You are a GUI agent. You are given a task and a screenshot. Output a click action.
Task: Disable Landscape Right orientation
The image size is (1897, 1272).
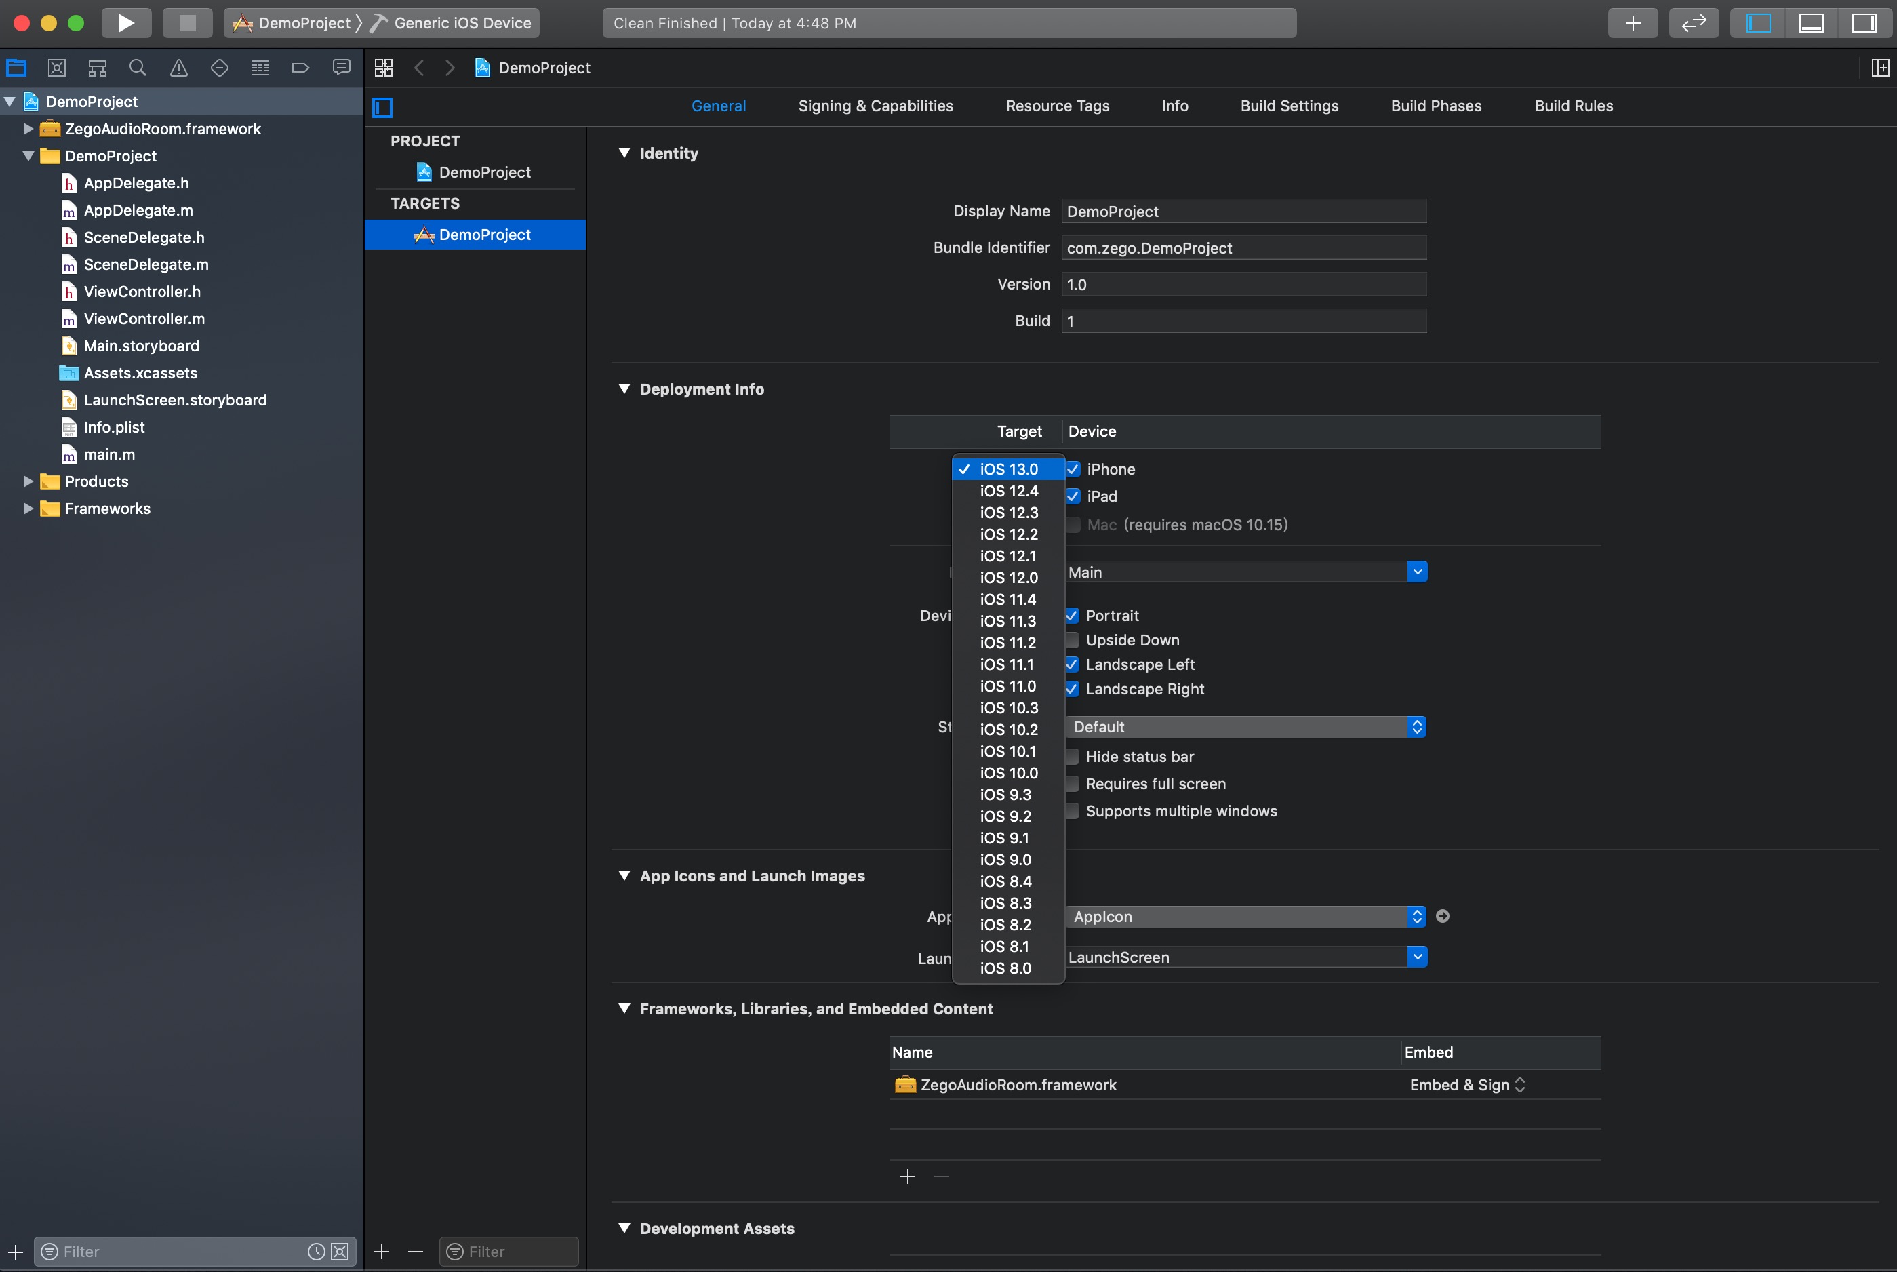pos(1072,689)
